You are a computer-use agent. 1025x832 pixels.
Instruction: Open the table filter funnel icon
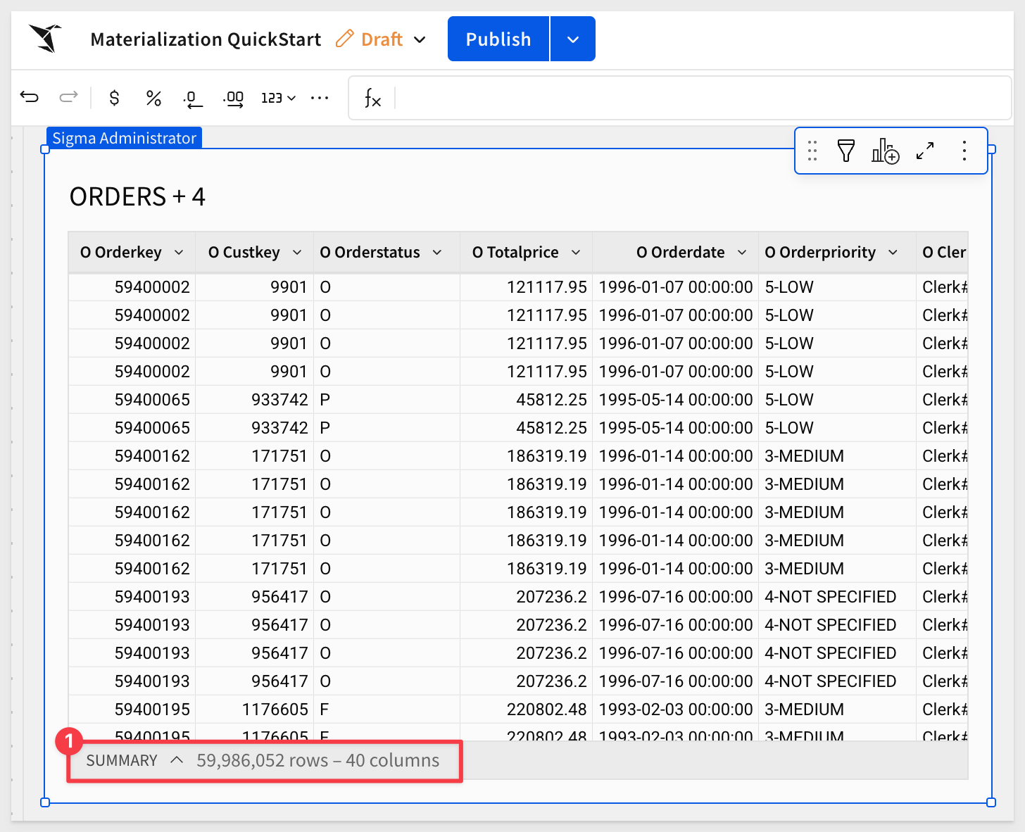[x=846, y=151]
